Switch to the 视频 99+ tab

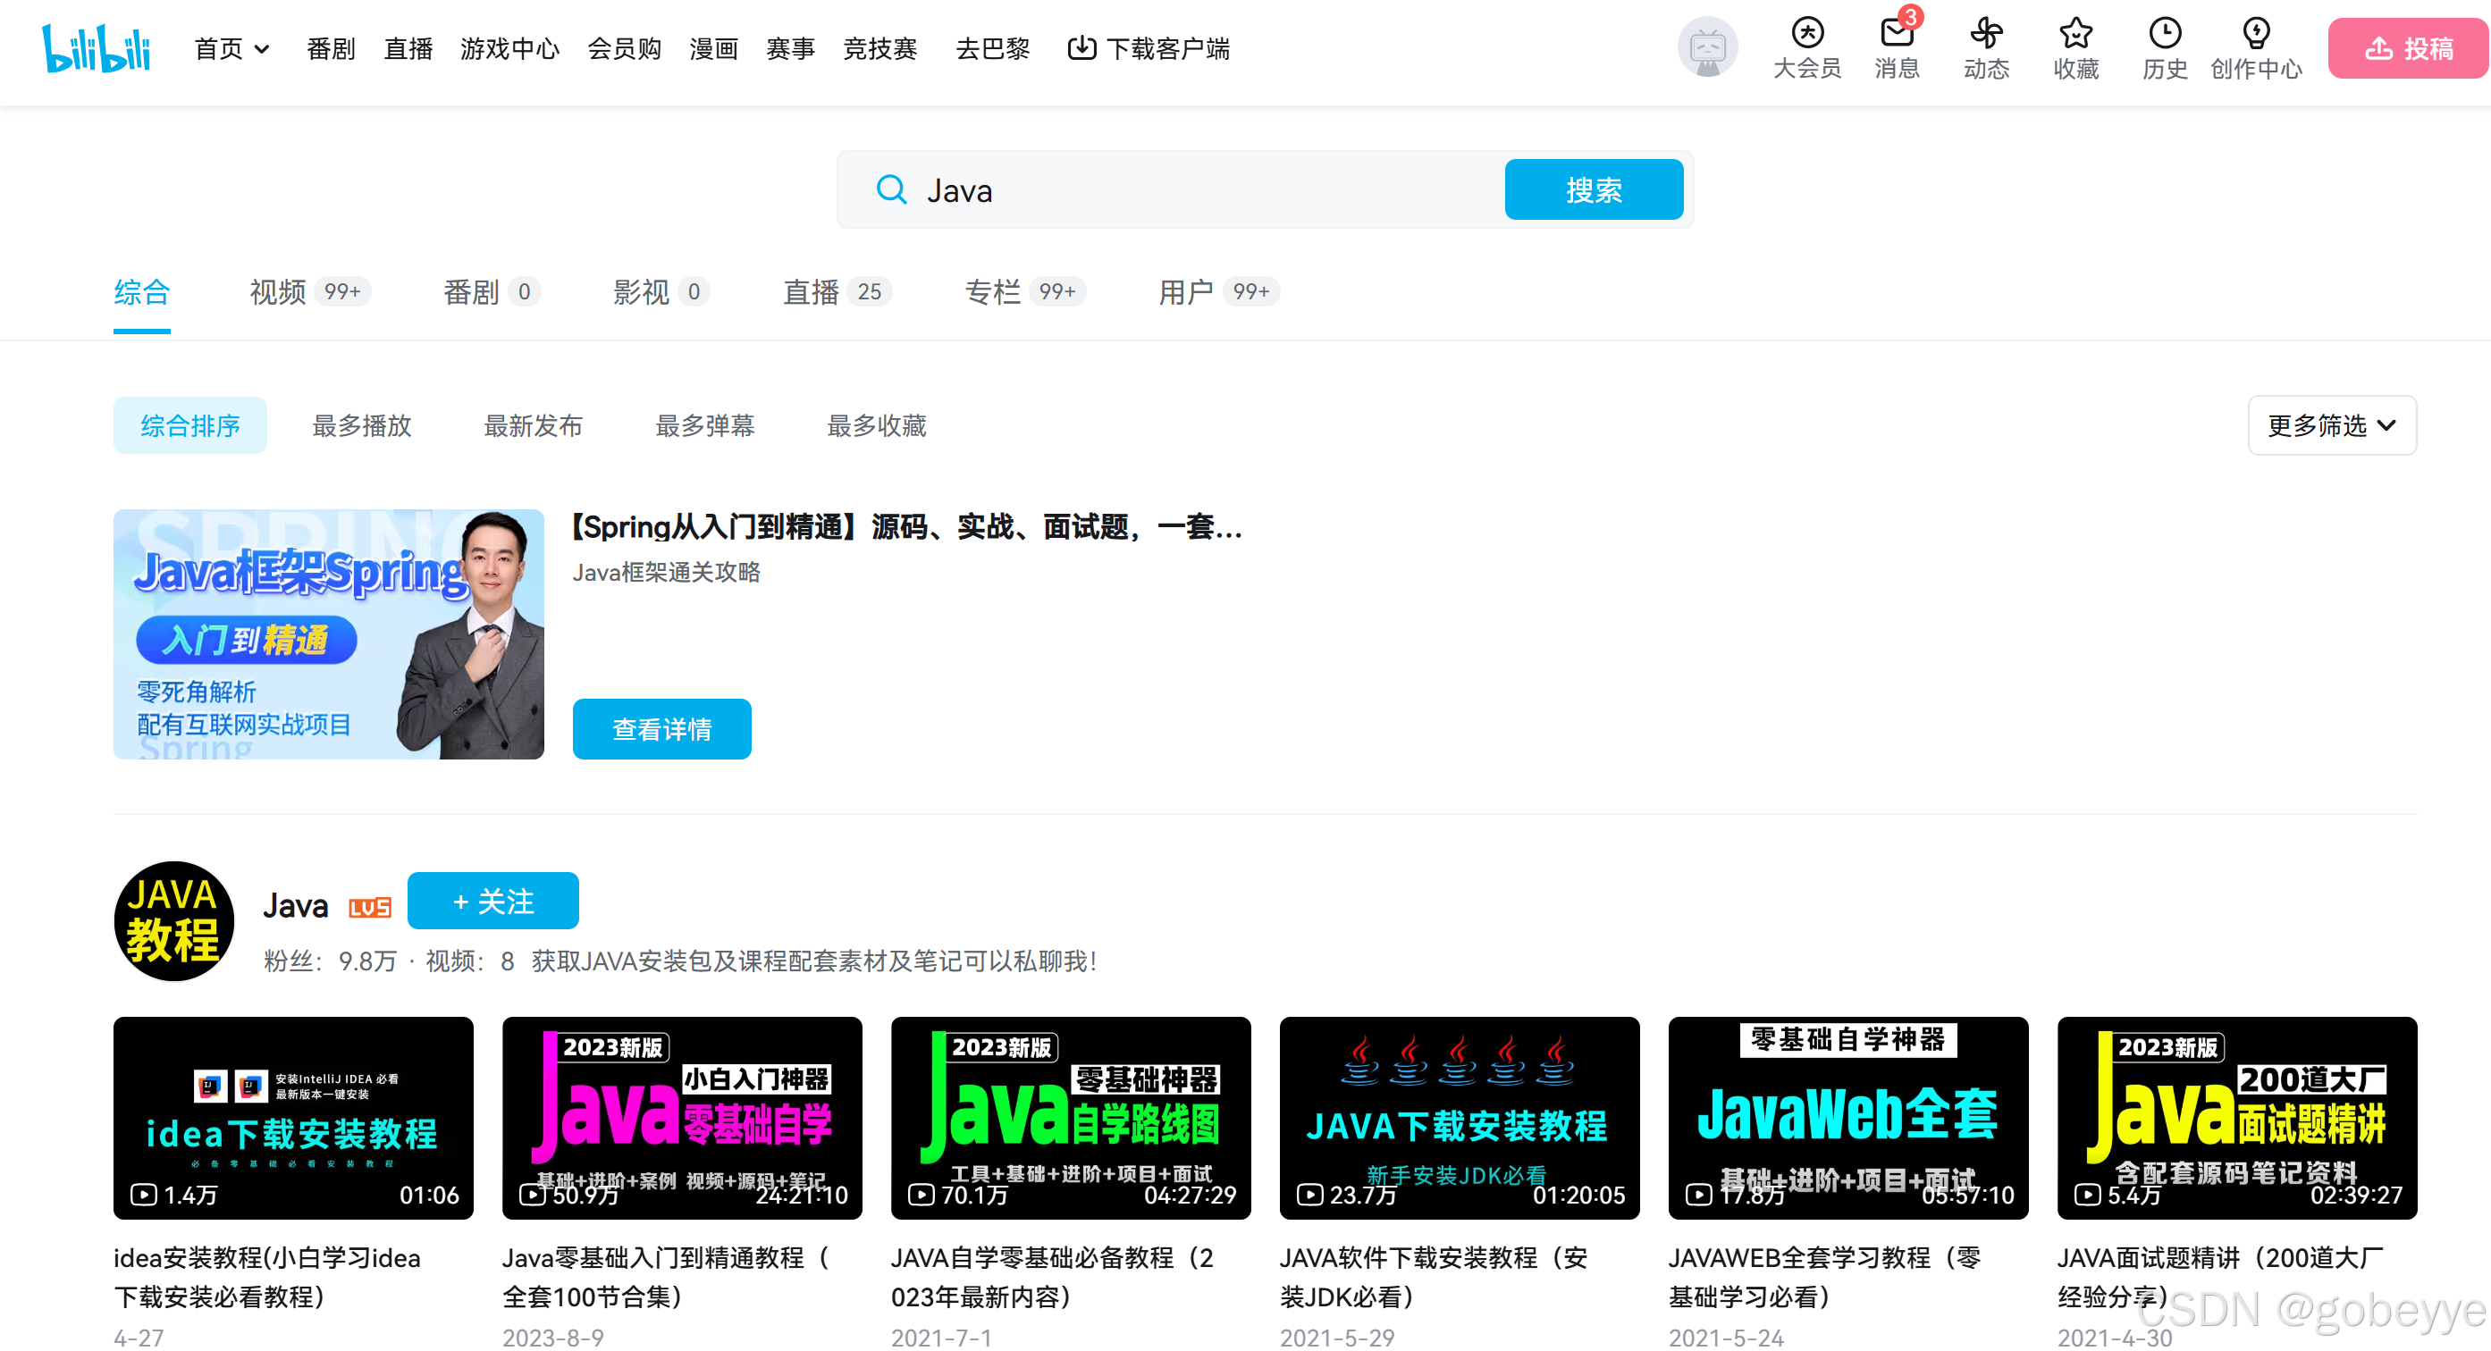click(309, 292)
